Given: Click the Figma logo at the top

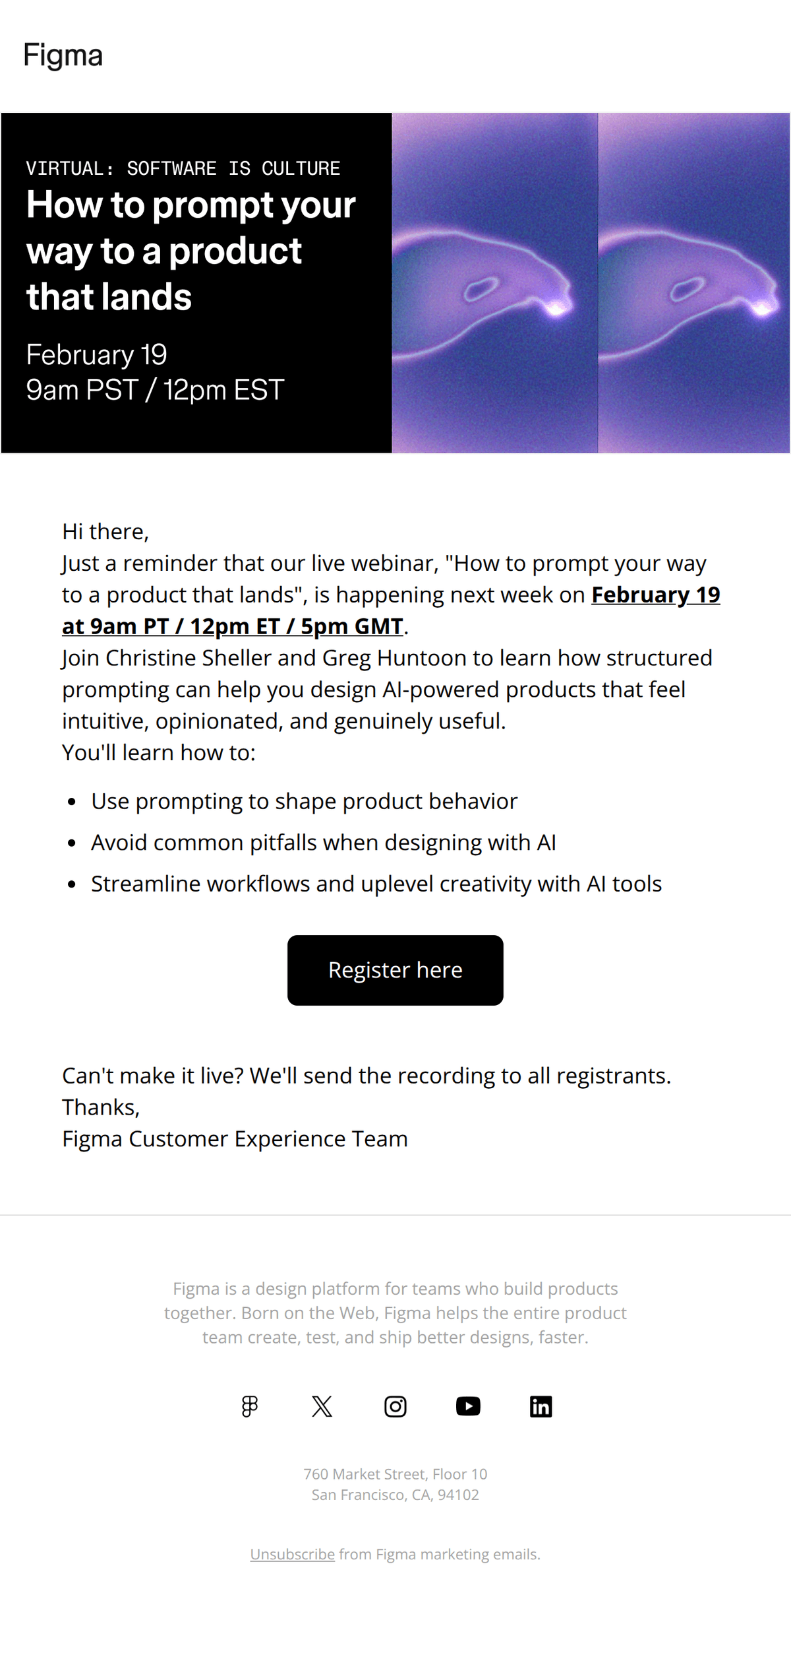Looking at the screenshot, I should point(63,55).
